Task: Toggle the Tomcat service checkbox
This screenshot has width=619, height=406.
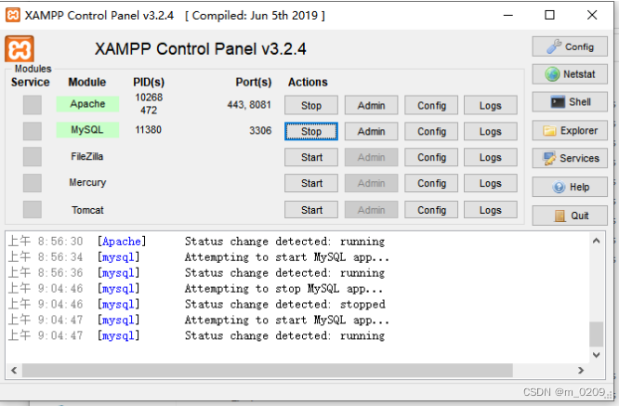Action: click(x=32, y=210)
